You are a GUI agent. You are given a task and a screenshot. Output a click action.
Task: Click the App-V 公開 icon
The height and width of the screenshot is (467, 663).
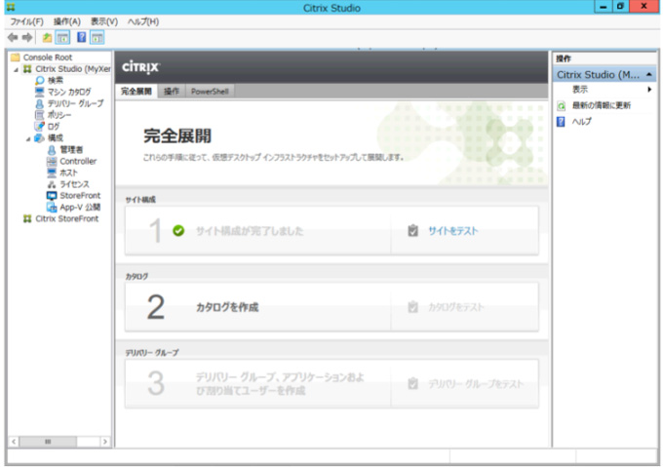tap(52, 207)
